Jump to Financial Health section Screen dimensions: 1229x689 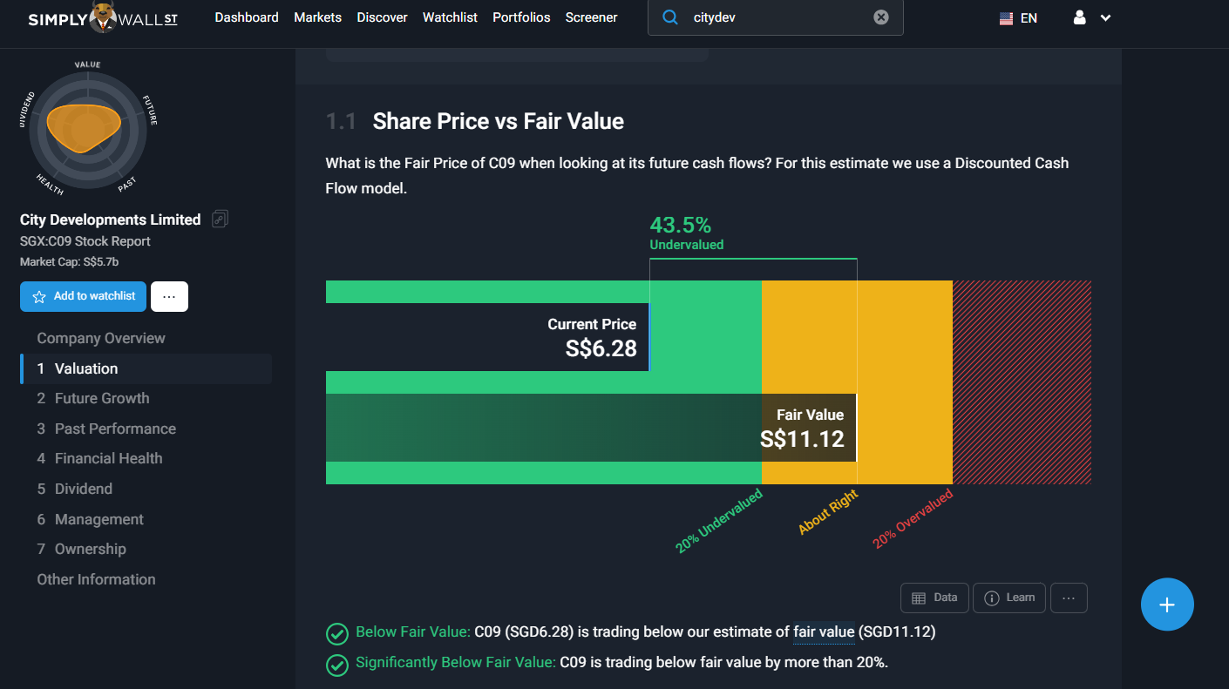[x=108, y=458]
